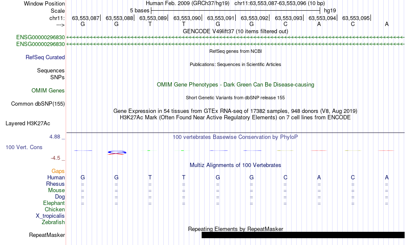This screenshot has height=245, width=405.
Task: Click the OMIM Gene Phenotypes track title
Action: tap(235, 85)
